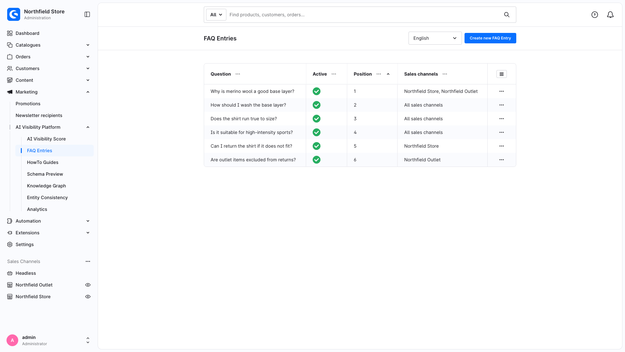Toggle the Position sort arrow
Image resolution: width=625 pixels, height=352 pixels.
click(388, 74)
